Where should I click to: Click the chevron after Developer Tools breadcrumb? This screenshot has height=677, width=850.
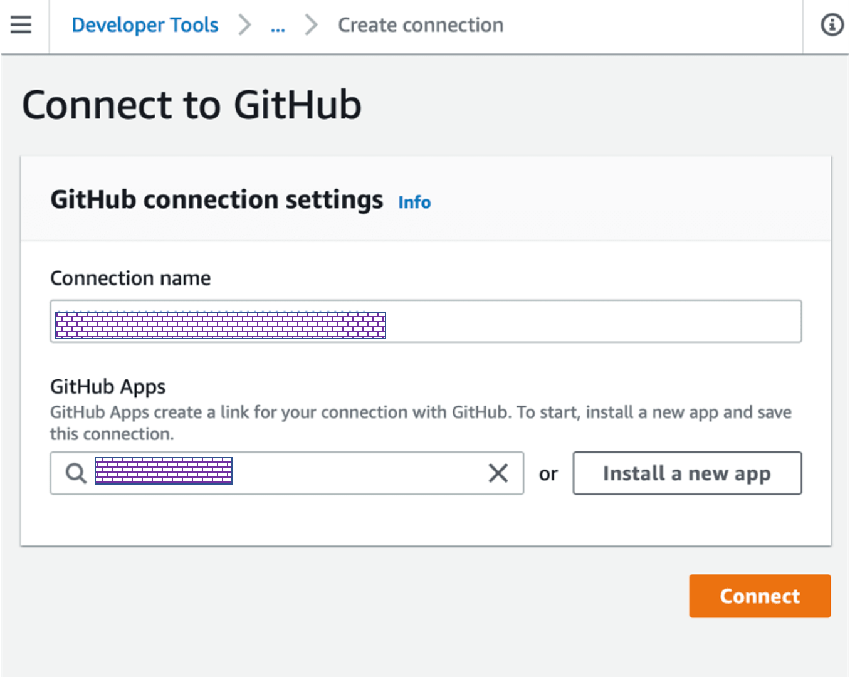point(244,25)
